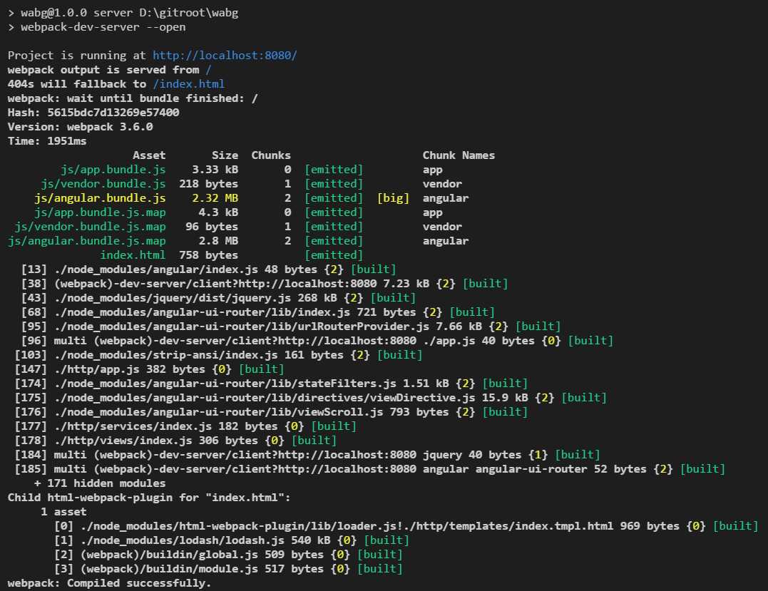Click the wabg@1.0.0 server D:\gitroot\wabg line
The width and height of the screenshot is (768, 591).
click(123, 13)
